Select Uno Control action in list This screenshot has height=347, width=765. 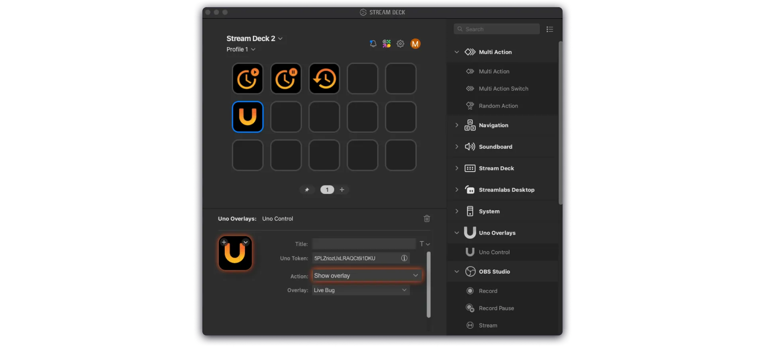coord(503,252)
